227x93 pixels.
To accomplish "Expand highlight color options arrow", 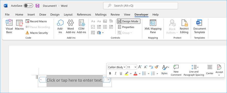I will coord(131,74).
